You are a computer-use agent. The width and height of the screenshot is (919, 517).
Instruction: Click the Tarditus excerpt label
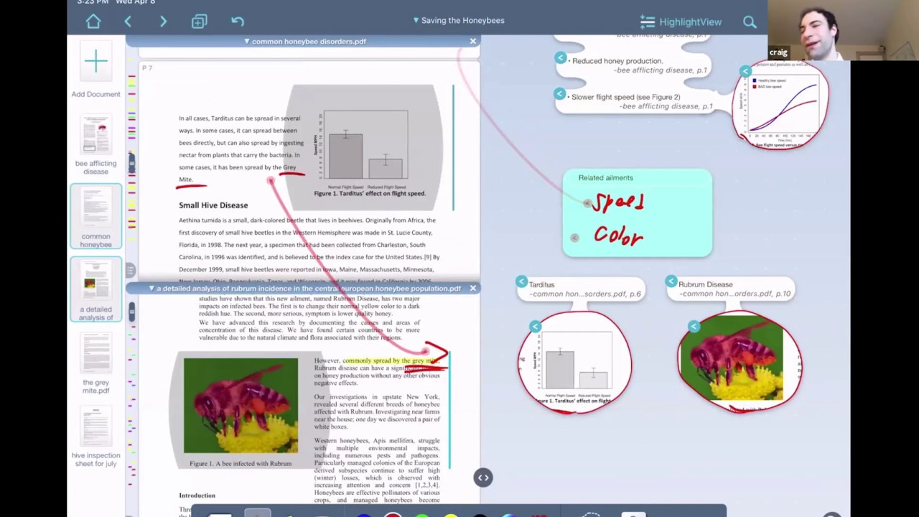tap(542, 284)
